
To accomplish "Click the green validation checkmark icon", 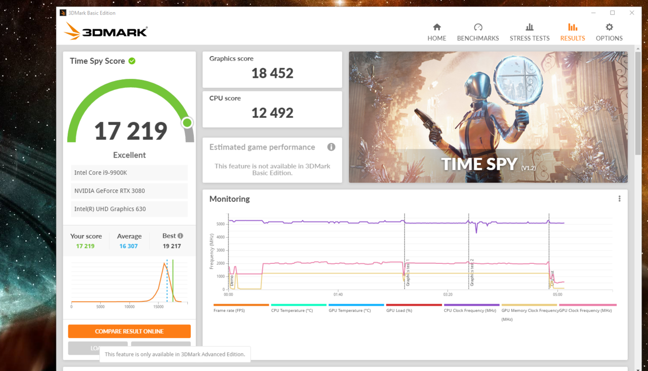I will click(x=132, y=61).
